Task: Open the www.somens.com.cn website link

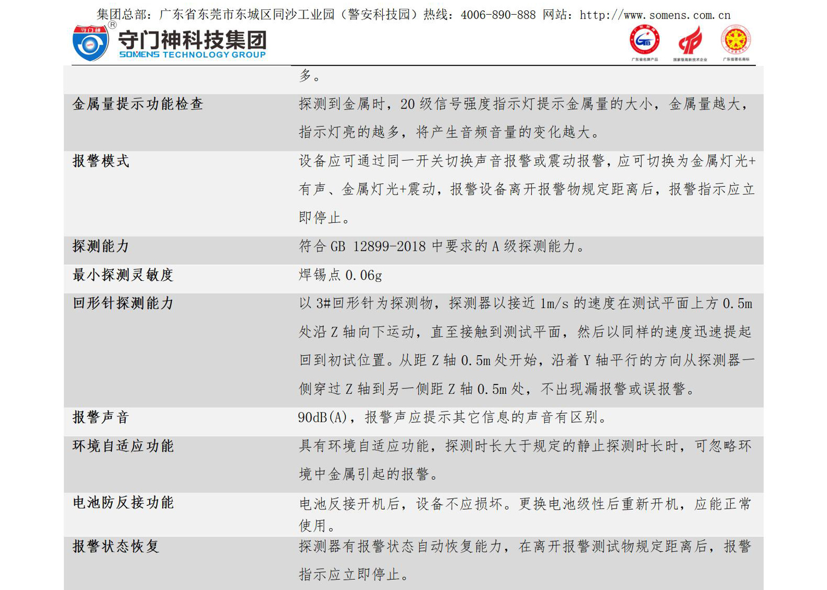Action: 655,15
